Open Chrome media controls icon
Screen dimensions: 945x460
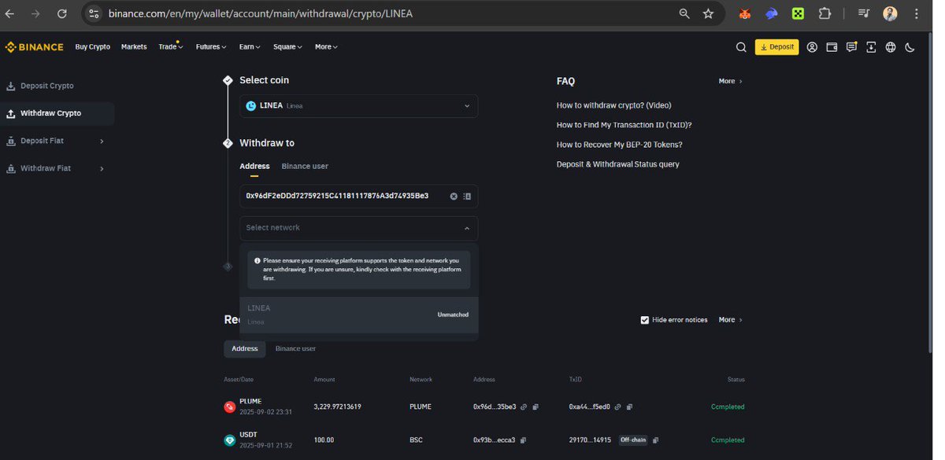(864, 13)
